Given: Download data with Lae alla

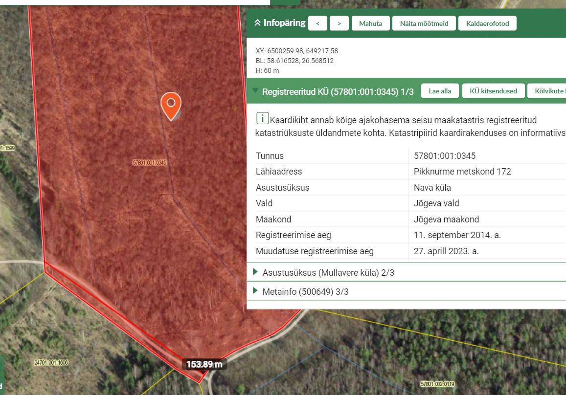Looking at the screenshot, I should (x=439, y=91).
